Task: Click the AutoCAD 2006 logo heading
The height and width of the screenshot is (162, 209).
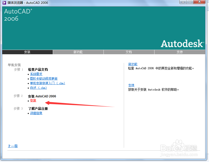Action: coord(18,15)
